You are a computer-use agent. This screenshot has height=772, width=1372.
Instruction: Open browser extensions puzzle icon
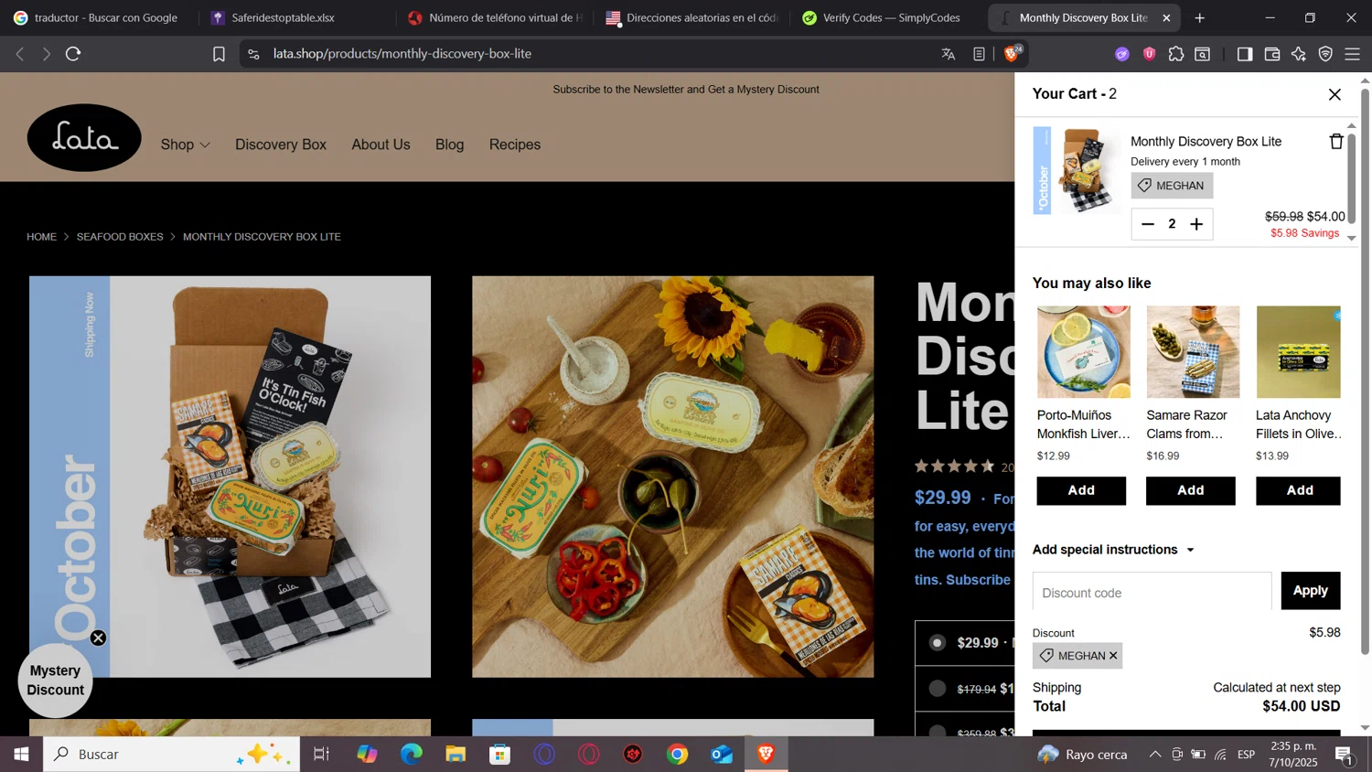(1176, 54)
